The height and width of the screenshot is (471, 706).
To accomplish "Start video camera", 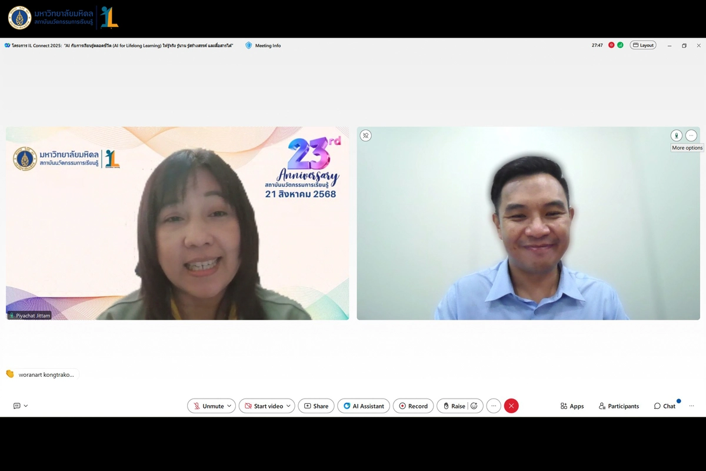I will (263, 406).
